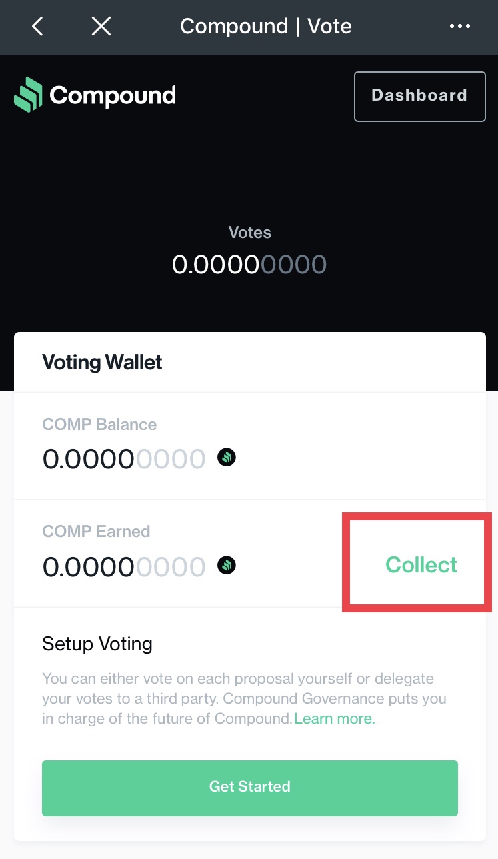
Task: Collect earned COMP tokens
Action: [421, 565]
